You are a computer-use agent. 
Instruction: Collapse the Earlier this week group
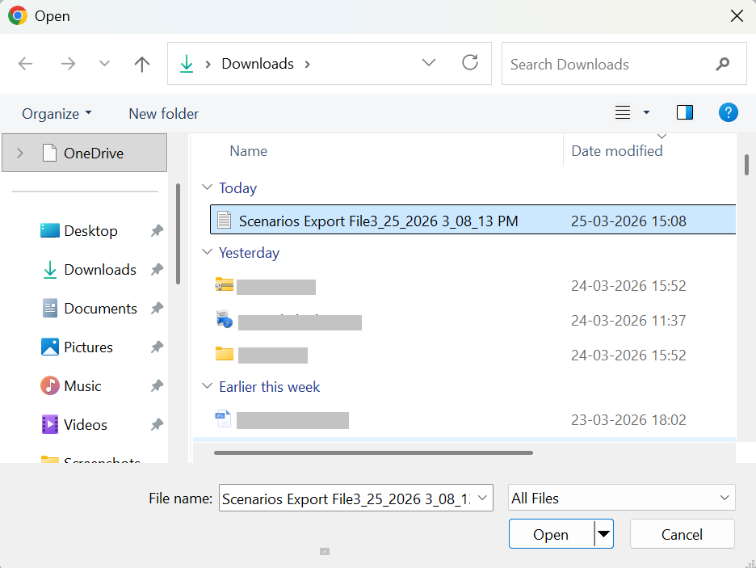pos(207,385)
